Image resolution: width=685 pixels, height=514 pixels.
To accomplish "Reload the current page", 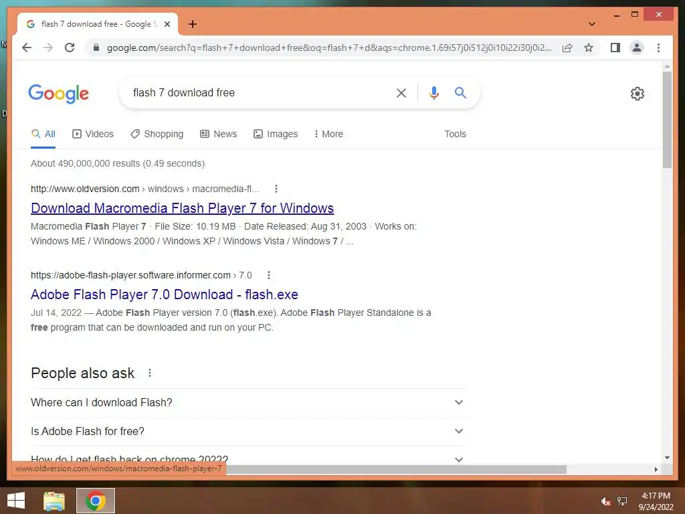I will 70,48.
